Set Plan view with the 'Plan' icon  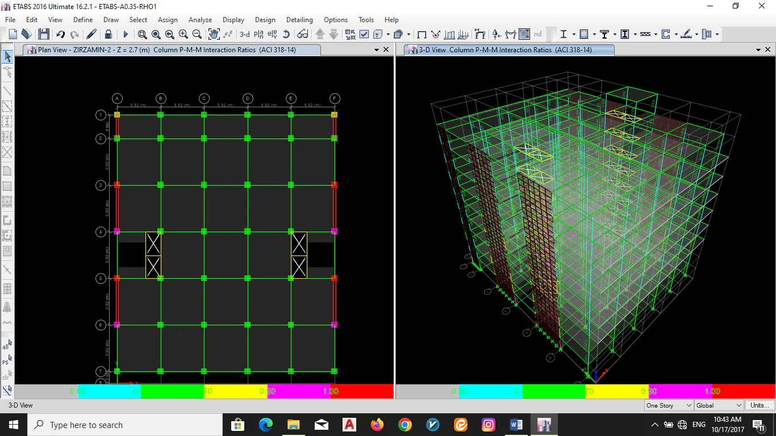pyautogui.click(x=259, y=34)
